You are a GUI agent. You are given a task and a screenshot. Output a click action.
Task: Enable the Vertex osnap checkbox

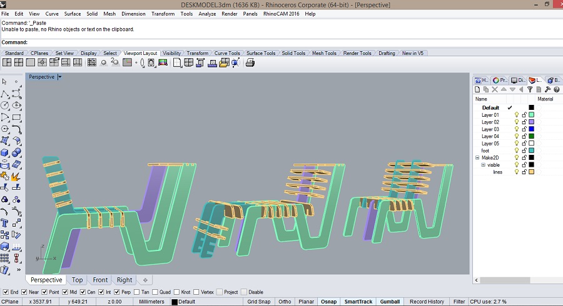tap(196, 292)
